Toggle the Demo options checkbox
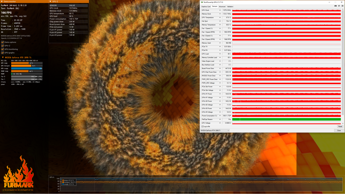Screen dimensions: 345x194 [x=3, y=42]
